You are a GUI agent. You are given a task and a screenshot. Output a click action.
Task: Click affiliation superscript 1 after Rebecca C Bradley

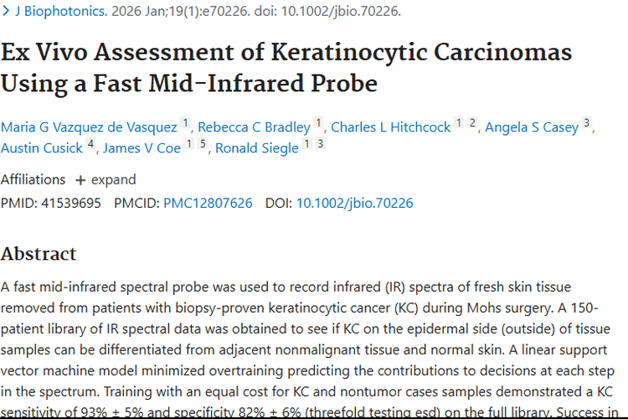pos(318,124)
